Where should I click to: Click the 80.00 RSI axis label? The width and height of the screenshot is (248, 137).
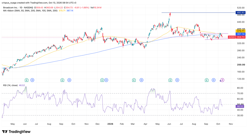pyautogui.click(x=240, y=88)
